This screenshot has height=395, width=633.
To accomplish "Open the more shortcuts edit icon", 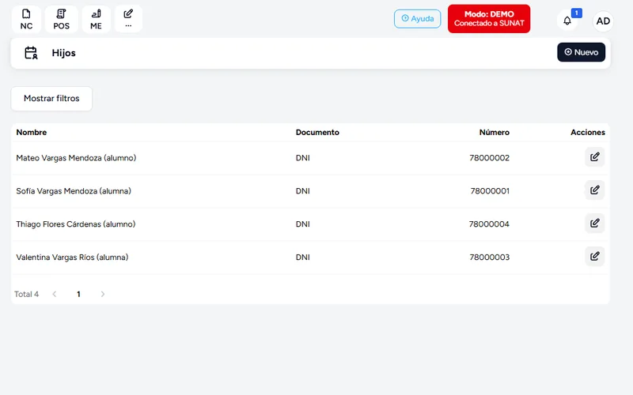I will coord(128,19).
